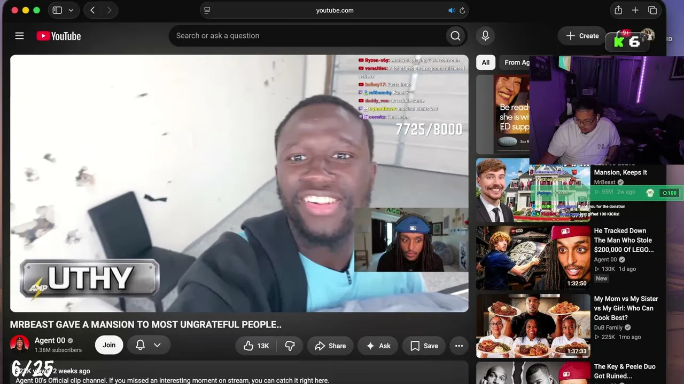Go back in Safari history

click(92, 10)
